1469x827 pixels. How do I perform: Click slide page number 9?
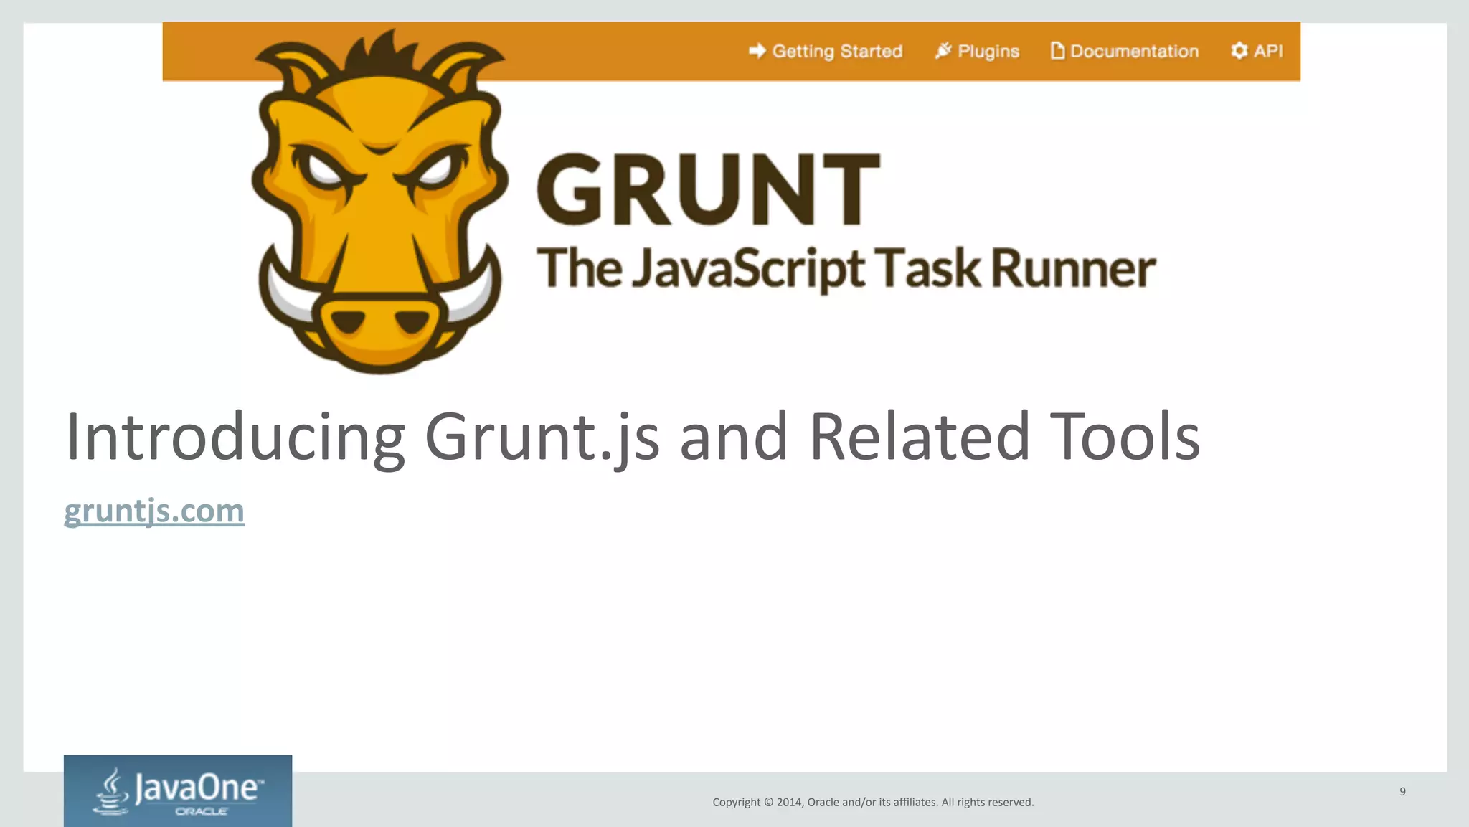pyautogui.click(x=1402, y=792)
